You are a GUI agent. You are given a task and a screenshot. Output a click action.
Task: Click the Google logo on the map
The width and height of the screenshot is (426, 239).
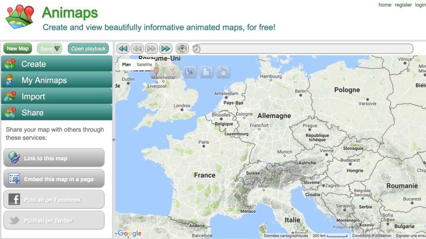(x=130, y=233)
